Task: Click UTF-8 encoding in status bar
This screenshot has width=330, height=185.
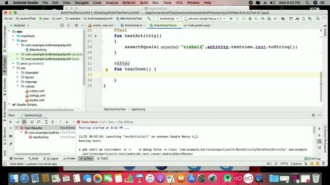Action: click(284, 163)
